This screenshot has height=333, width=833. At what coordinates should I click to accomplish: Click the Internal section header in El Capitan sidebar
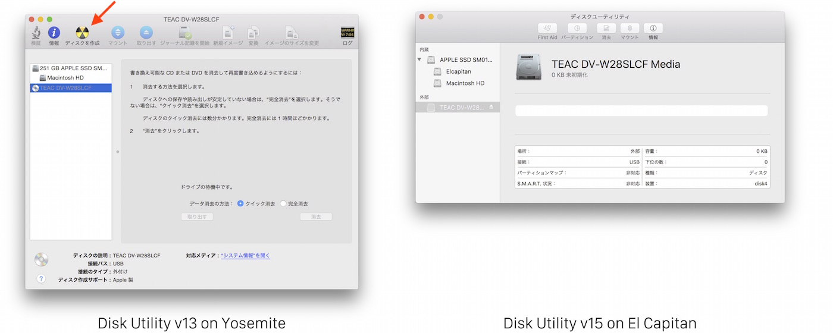pos(424,49)
